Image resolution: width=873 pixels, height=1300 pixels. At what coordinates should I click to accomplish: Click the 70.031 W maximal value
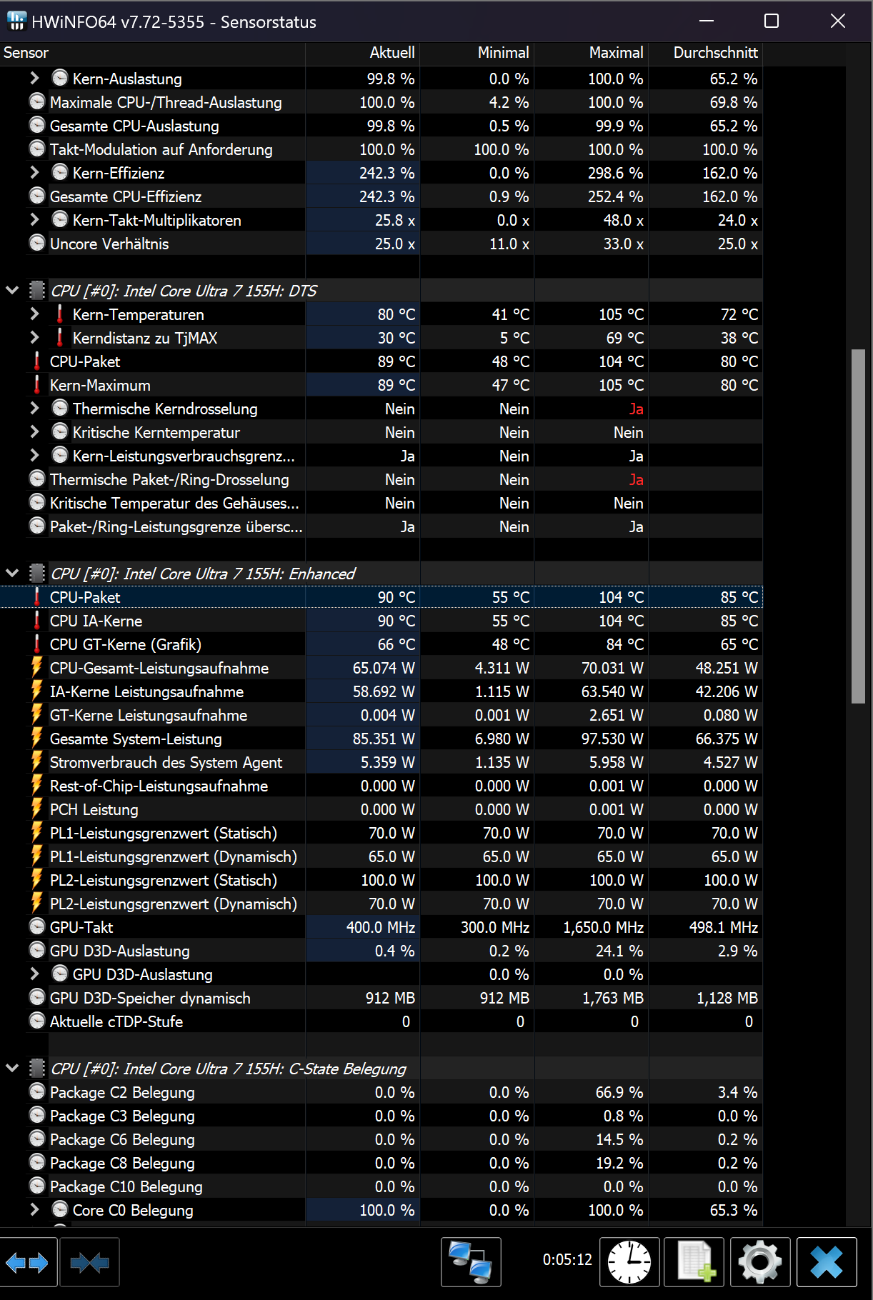[612, 668]
